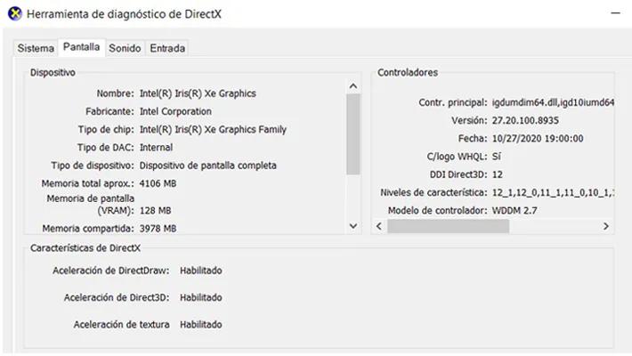The image size is (632, 356).
Task: Click the Fabricante value Intel Corporation
Action: click(175, 111)
